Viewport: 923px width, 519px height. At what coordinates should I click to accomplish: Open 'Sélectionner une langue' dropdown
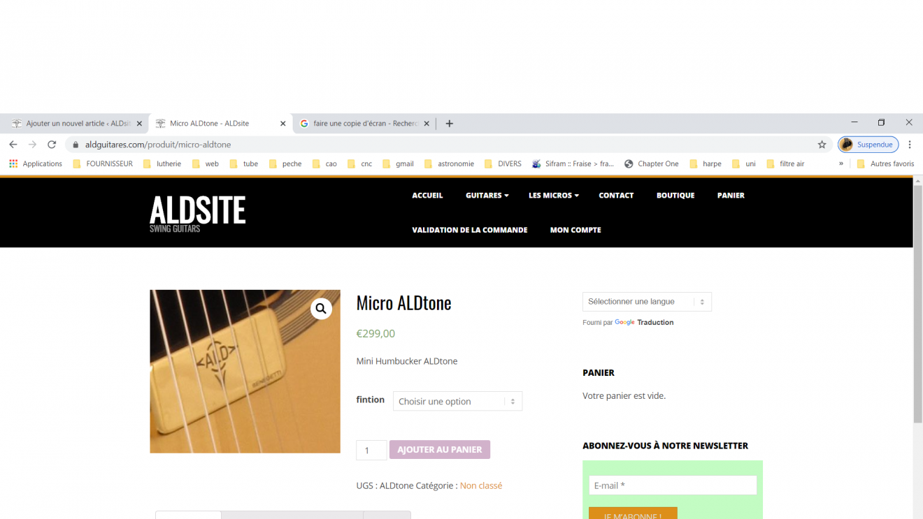pos(647,302)
